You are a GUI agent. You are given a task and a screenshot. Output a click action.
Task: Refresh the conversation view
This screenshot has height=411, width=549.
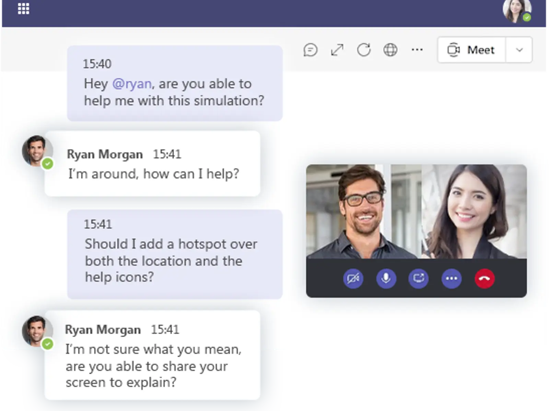tap(364, 50)
